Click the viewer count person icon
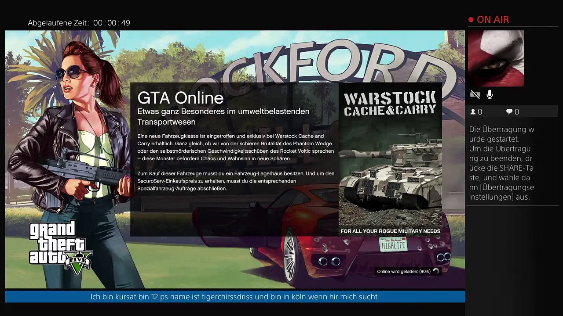 (473, 112)
